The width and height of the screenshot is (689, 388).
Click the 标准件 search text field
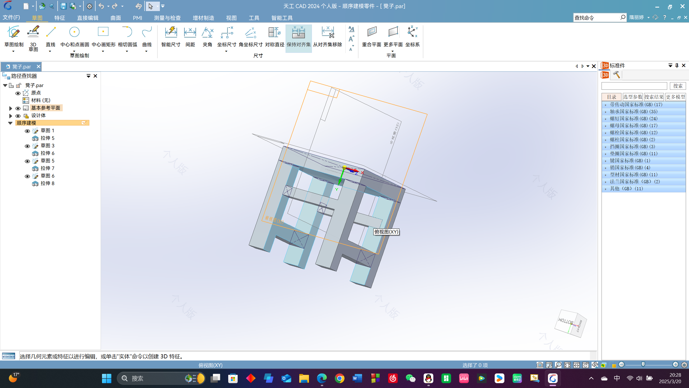[634, 86]
